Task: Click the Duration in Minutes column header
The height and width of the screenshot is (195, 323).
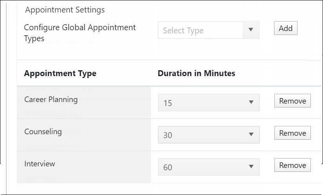Action: (x=196, y=73)
